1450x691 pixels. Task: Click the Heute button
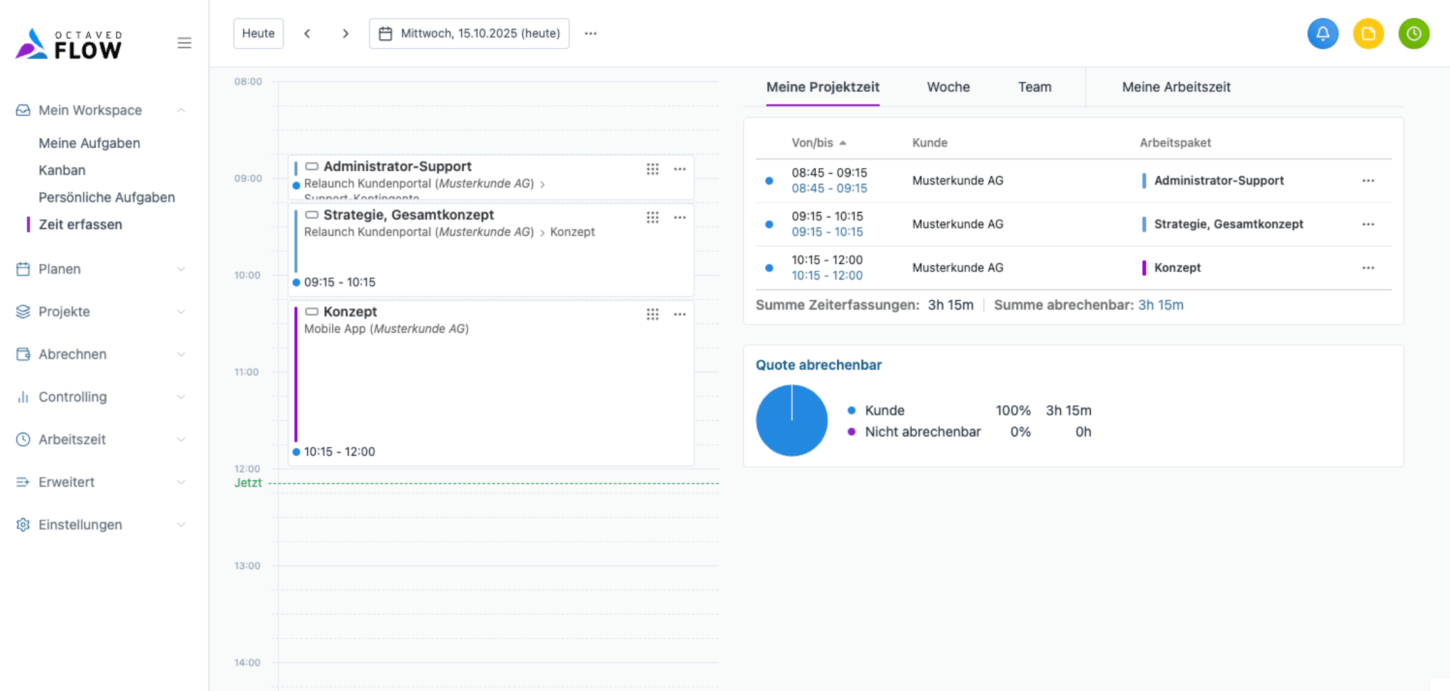click(x=258, y=34)
